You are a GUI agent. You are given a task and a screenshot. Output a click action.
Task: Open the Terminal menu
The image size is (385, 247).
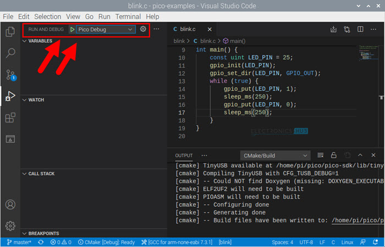128,16
